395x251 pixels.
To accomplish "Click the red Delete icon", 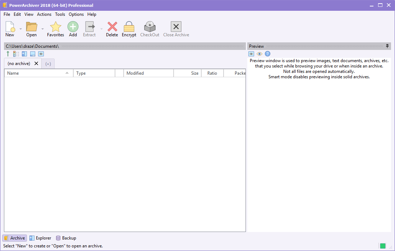I will [x=112, y=27].
